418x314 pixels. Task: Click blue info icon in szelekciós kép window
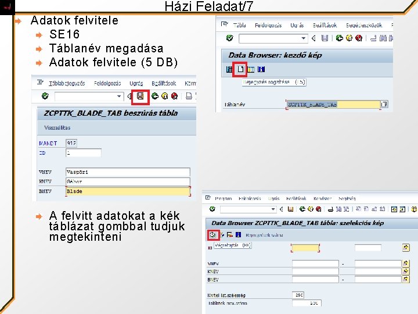[x=239, y=235]
